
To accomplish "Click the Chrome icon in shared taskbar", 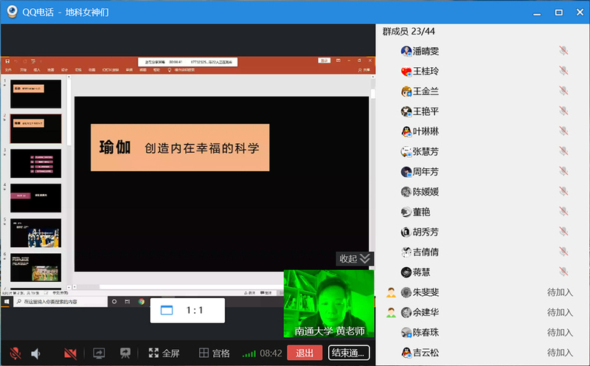I will 141,302.
